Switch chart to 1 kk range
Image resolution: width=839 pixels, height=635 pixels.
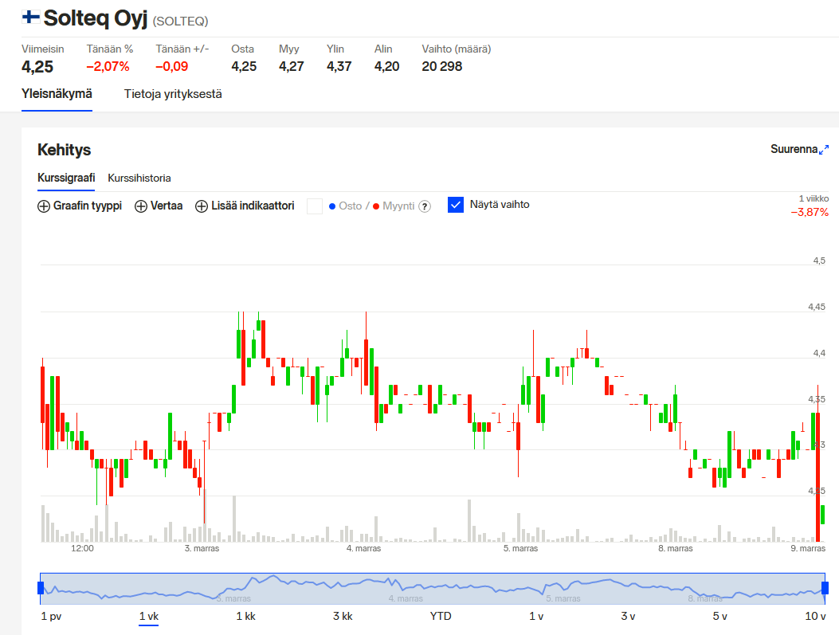tap(246, 616)
